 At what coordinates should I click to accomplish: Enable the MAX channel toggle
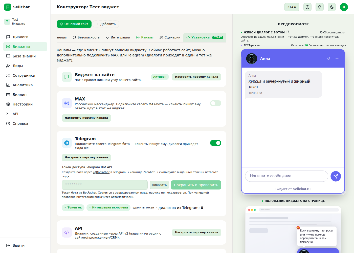tap(216, 103)
